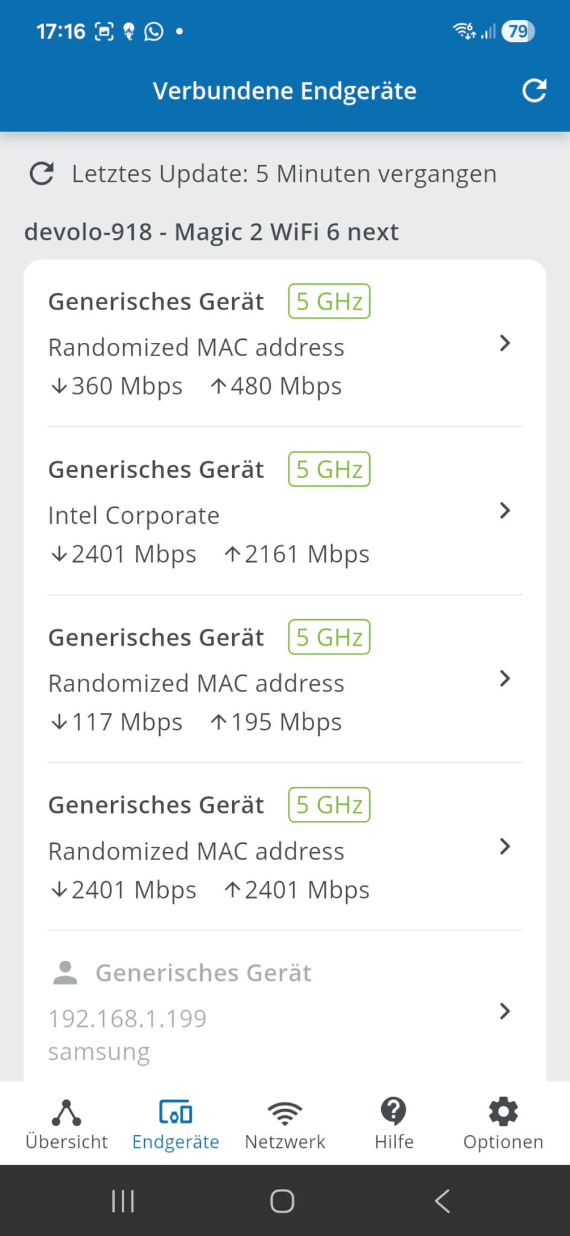This screenshot has height=1236, width=570.
Task: Open the recent apps navigation button
Action: [123, 1201]
